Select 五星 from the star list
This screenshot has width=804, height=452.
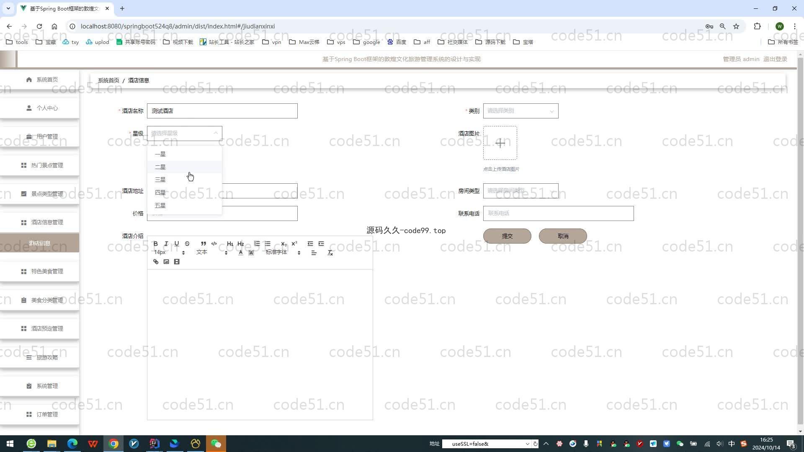(x=184, y=205)
